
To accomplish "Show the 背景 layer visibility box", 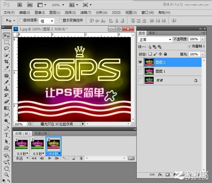I will (140, 80).
